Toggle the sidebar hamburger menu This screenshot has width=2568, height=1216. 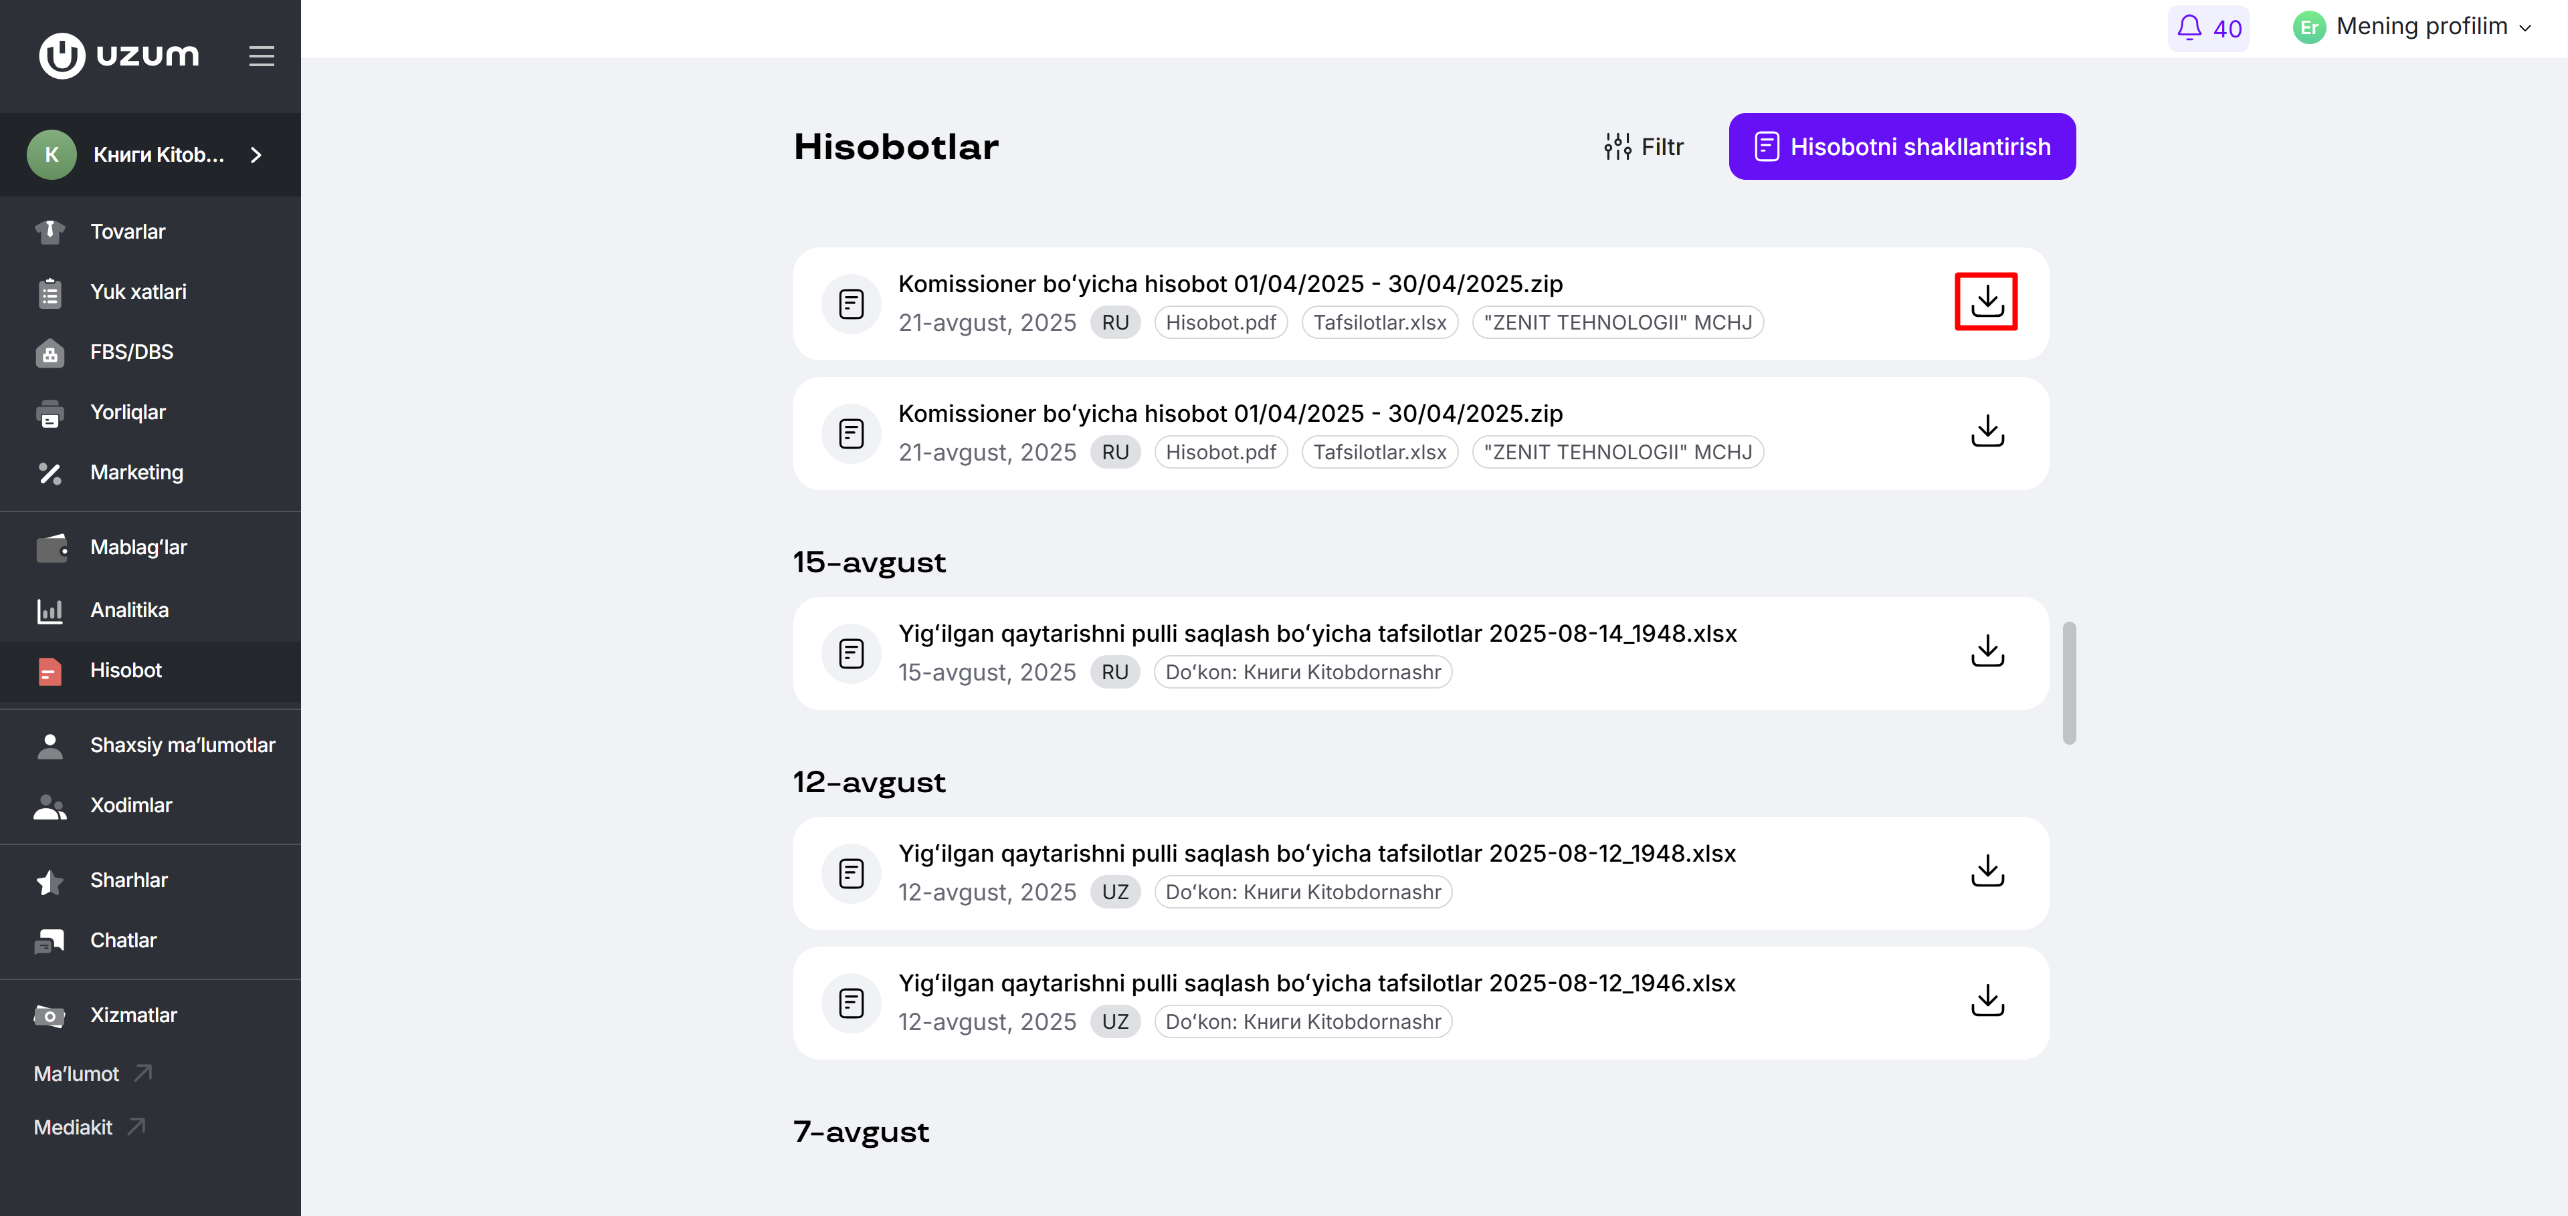[261, 55]
